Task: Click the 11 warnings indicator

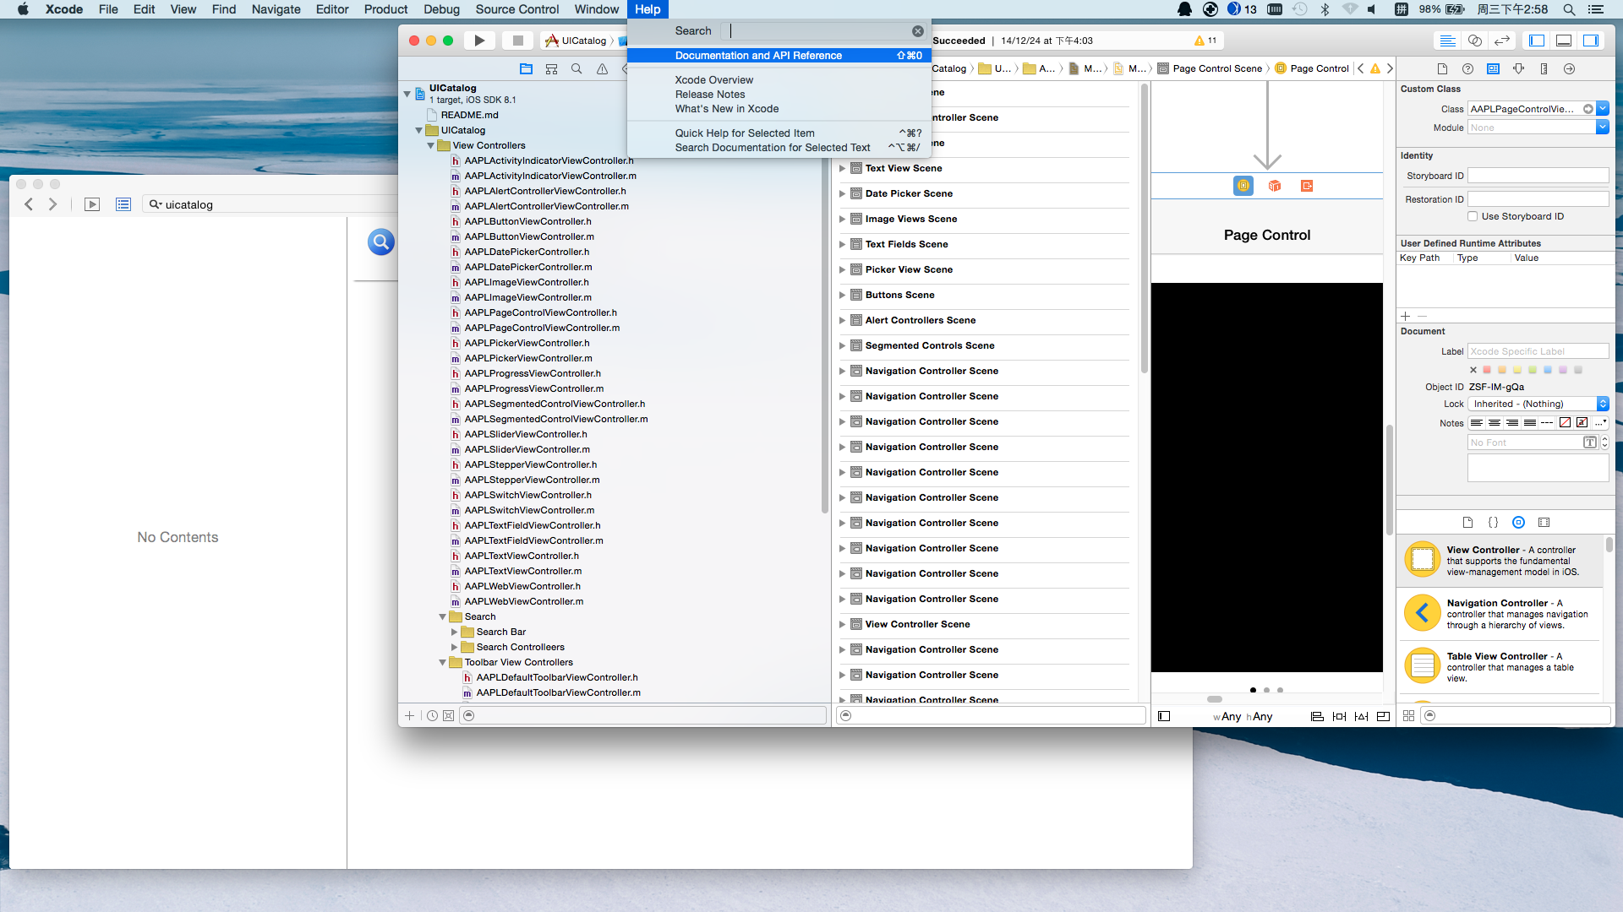Action: click(1206, 41)
